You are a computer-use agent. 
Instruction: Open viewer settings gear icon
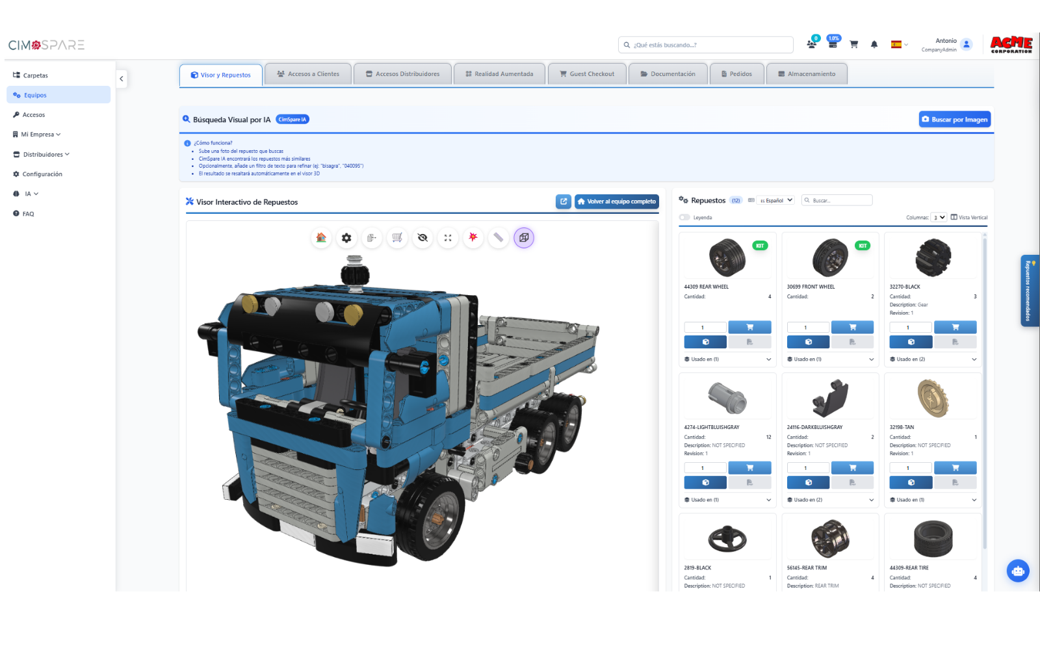tap(346, 238)
